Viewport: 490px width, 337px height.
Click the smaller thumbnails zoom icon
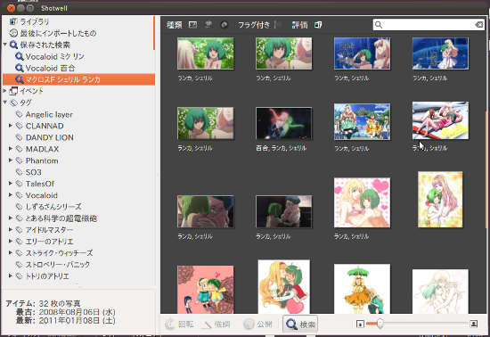pyautogui.click(x=360, y=324)
